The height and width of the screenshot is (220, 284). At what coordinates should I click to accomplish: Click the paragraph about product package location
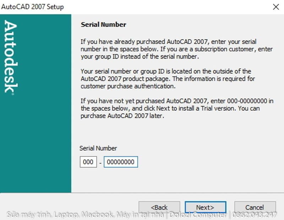click(168, 78)
